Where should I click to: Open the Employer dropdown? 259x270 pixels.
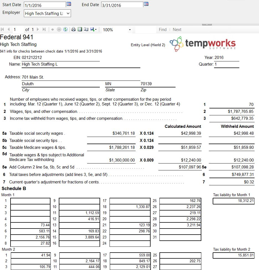(x=47, y=14)
